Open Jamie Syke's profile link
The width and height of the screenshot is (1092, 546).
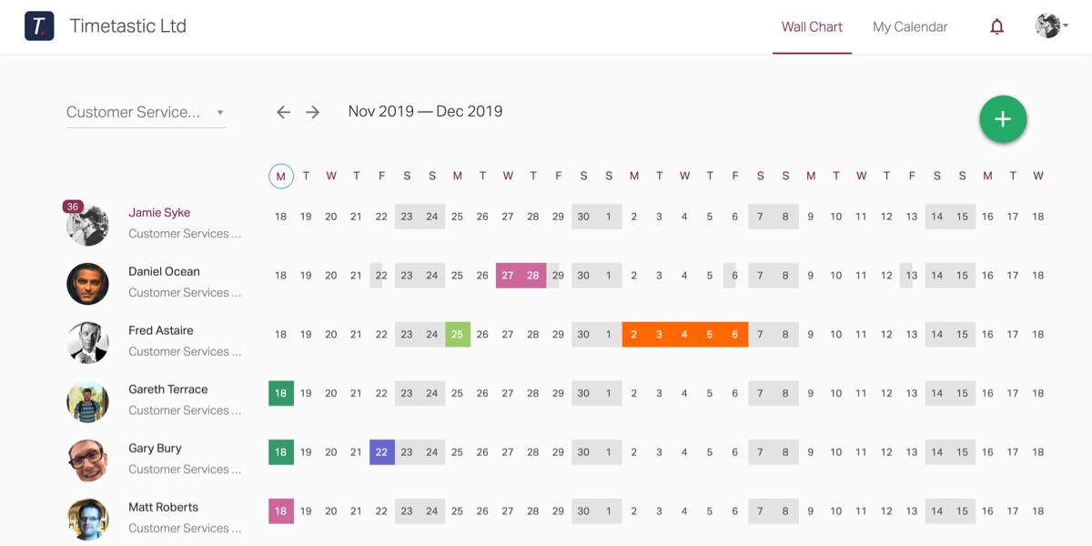pyautogui.click(x=159, y=213)
